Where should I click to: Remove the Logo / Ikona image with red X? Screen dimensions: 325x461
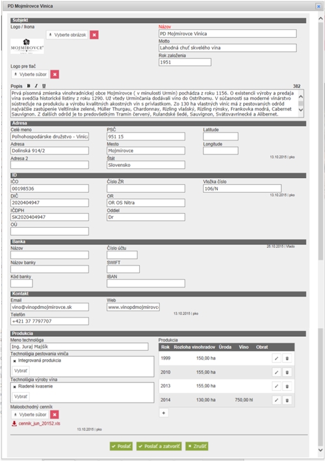(x=94, y=35)
